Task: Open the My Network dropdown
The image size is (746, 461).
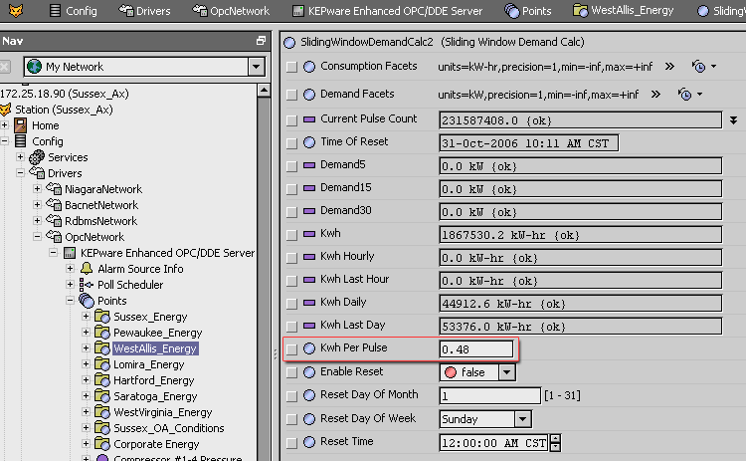Action: 256,67
